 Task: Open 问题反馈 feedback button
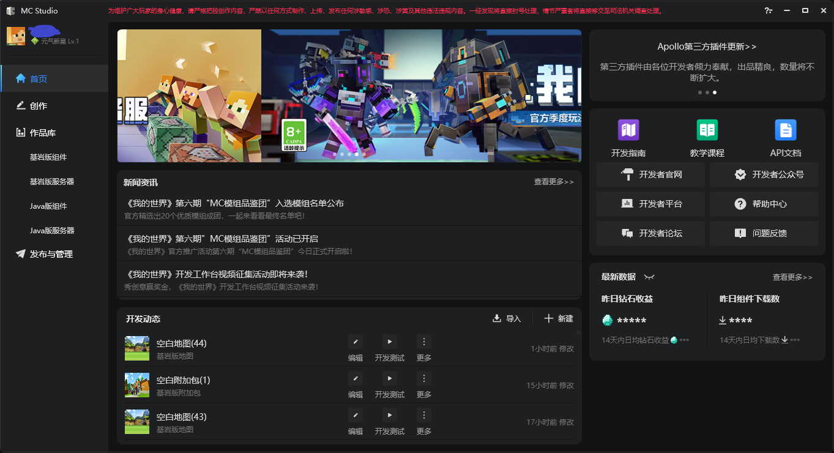tap(764, 233)
